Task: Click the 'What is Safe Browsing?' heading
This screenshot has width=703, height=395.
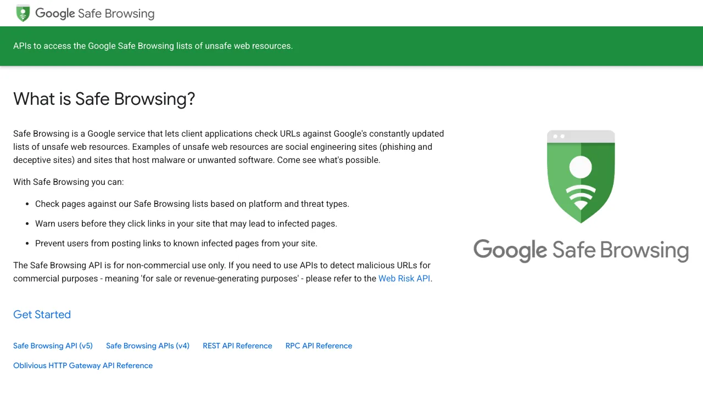Action: pos(104,99)
